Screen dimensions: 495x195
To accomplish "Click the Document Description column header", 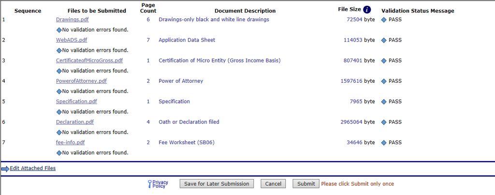I will (245, 11).
